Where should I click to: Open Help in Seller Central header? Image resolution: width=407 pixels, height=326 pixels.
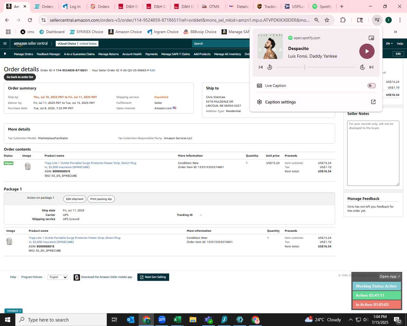tap(400, 44)
